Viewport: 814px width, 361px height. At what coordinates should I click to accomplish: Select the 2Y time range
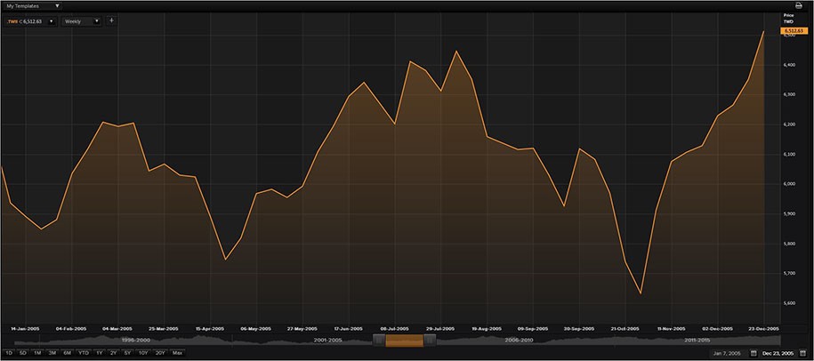tap(114, 353)
